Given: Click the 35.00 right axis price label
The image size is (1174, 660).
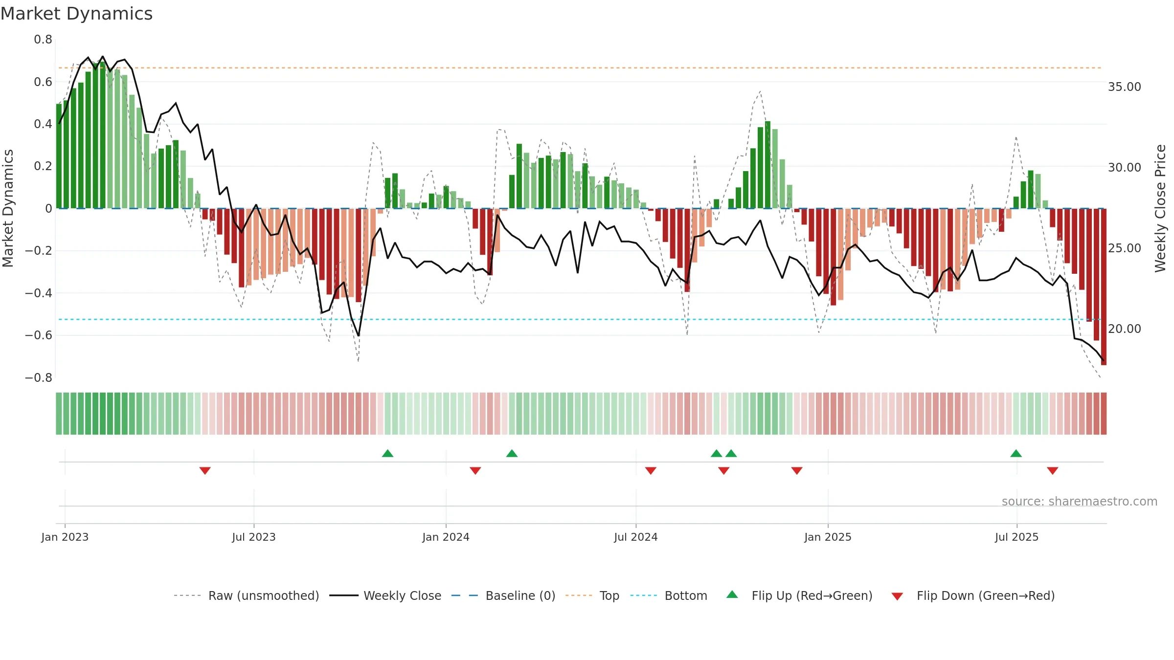Looking at the screenshot, I should click(1125, 87).
